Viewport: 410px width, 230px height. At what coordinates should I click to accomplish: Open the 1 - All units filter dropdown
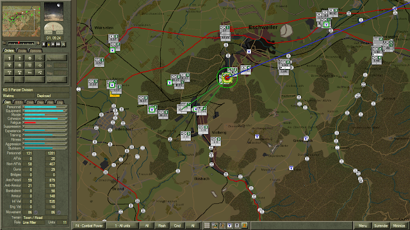click(x=122, y=226)
